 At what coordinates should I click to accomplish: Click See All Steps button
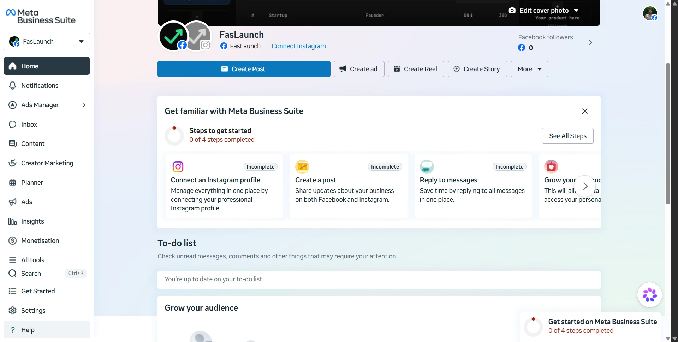[568, 136]
